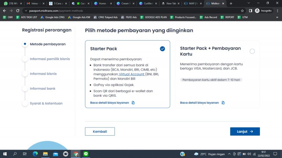Screen dimensions: 282x158
Task: Open the REPORT bookmark
Action: click(227, 17)
